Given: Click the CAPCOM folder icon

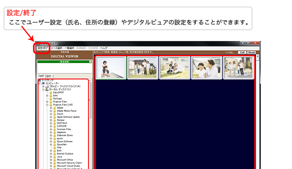Looking at the screenshot, I should point(55,126).
